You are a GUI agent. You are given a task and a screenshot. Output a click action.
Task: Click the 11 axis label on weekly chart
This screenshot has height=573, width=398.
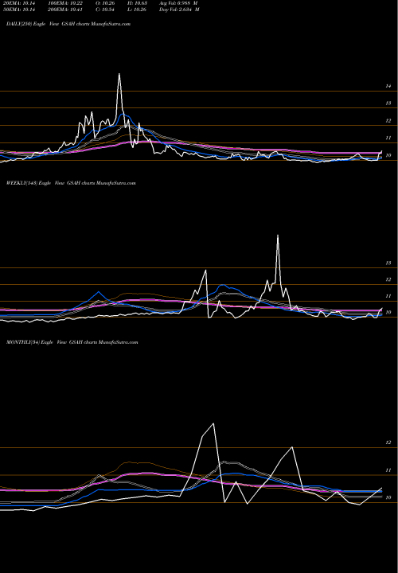click(x=388, y=296)
